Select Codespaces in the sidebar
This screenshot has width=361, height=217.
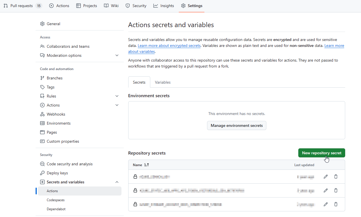(55, 200)
